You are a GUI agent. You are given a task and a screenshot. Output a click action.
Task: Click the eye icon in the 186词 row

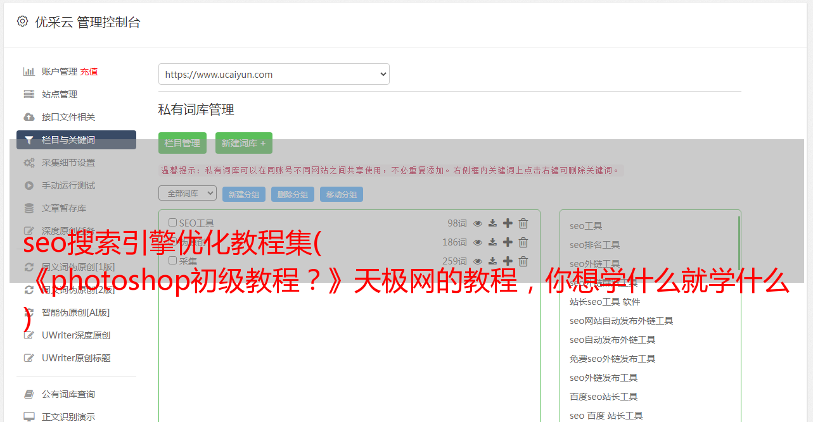(x=478, y=242)
